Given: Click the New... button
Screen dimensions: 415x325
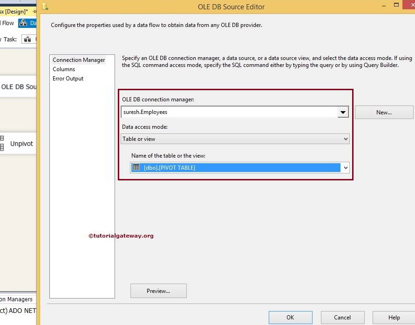Looking at the screenshot, I should click(384, 112).
